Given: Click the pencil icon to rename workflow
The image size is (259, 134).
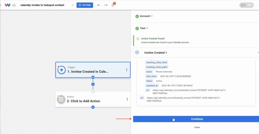Looking at the screenshot, I should [73, 5].
